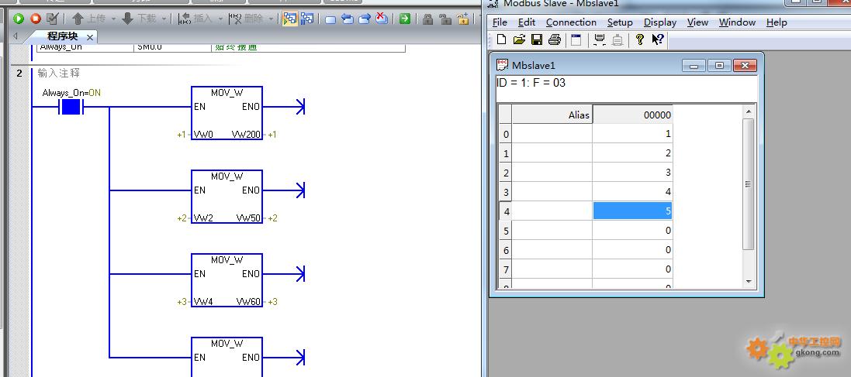851x377 pixels.
Task: Click the VW50 output operand
Action: point(248,218)
